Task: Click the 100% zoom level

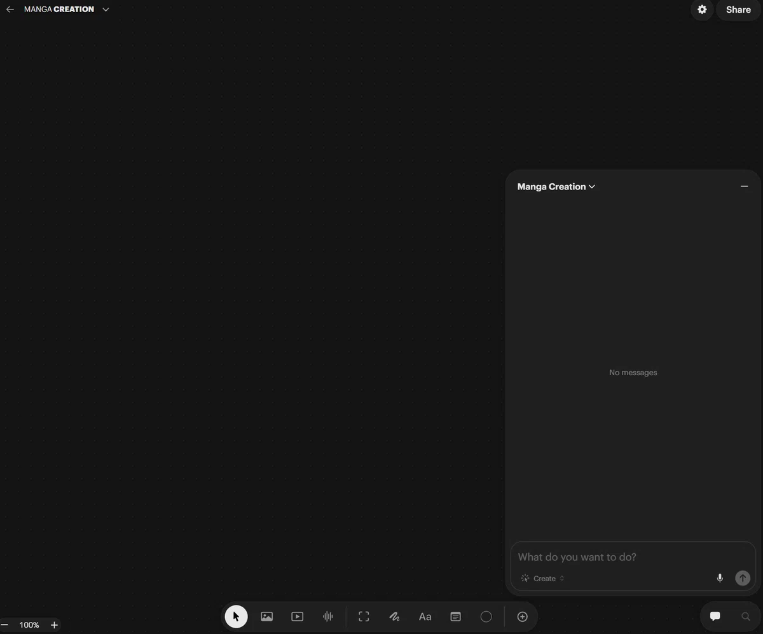Action: tap(29, 625)
